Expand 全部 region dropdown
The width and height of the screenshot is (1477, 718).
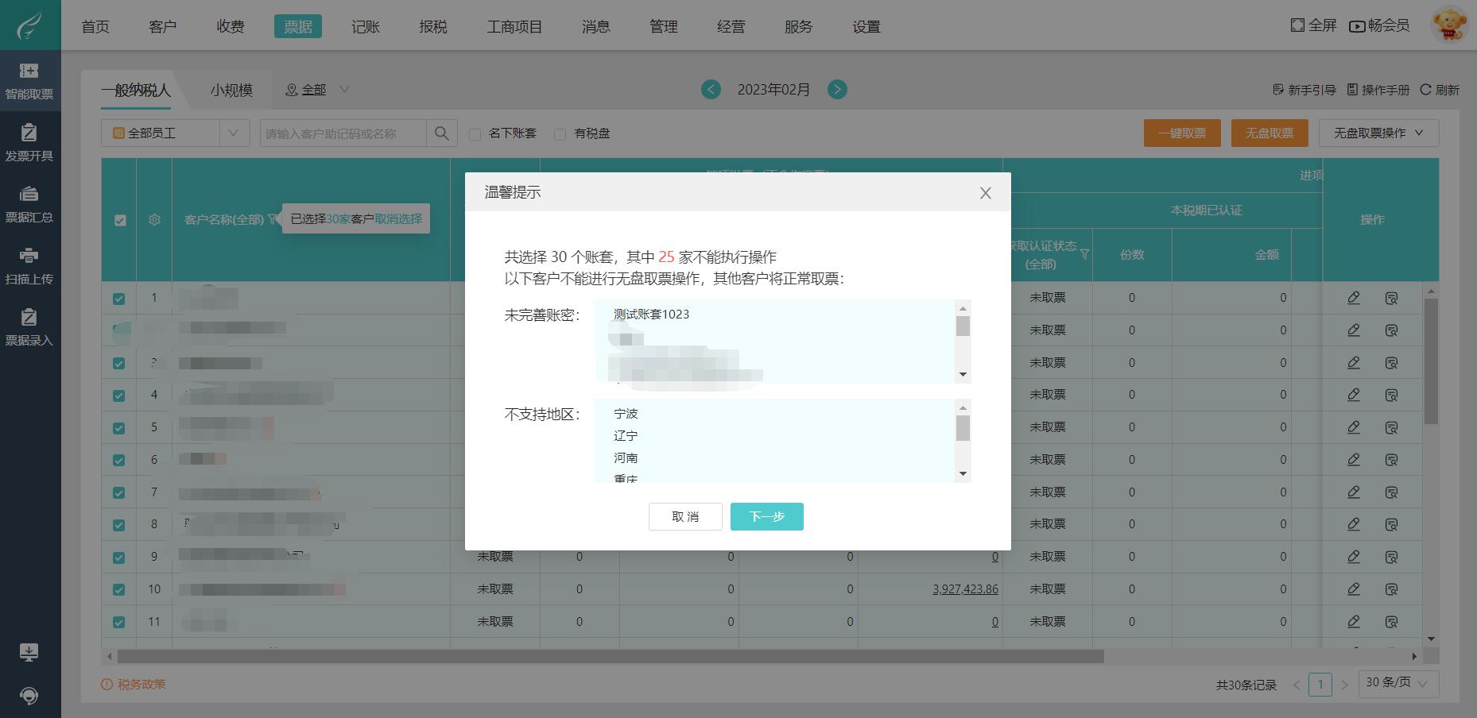pos(317,90)
